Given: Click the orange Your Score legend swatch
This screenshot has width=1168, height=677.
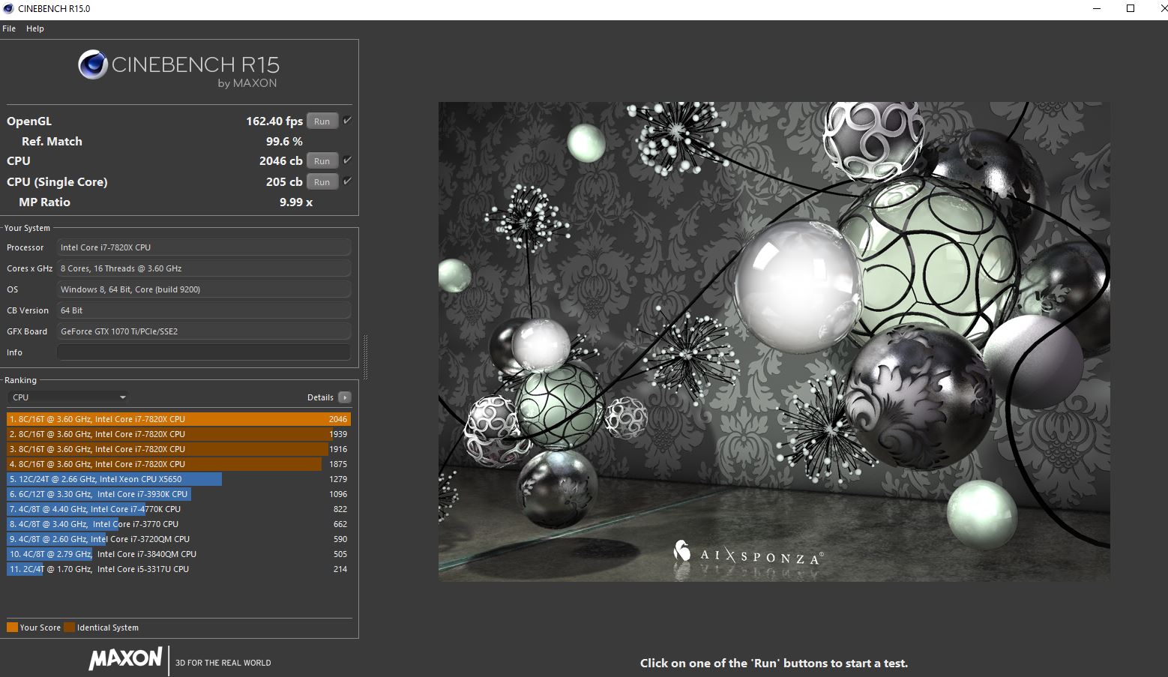Looking at the screenshot, I should click(12, 628).
